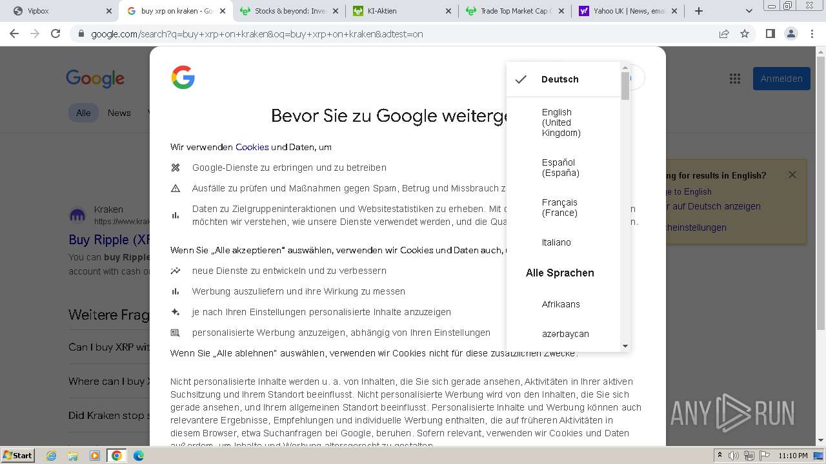This screenshot has width=826, height=464.
Task: Open the tab search chevron
Action: tap(749, 11)
